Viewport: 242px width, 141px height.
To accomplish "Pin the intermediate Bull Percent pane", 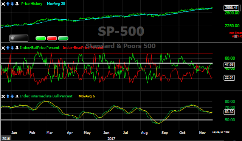I will [17, 96].
